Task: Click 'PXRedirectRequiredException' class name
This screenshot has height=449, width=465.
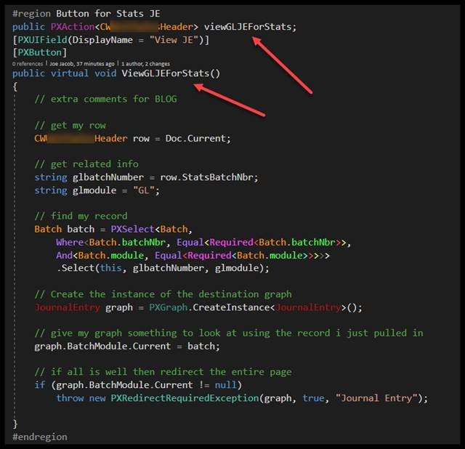Action: (185, 398)
